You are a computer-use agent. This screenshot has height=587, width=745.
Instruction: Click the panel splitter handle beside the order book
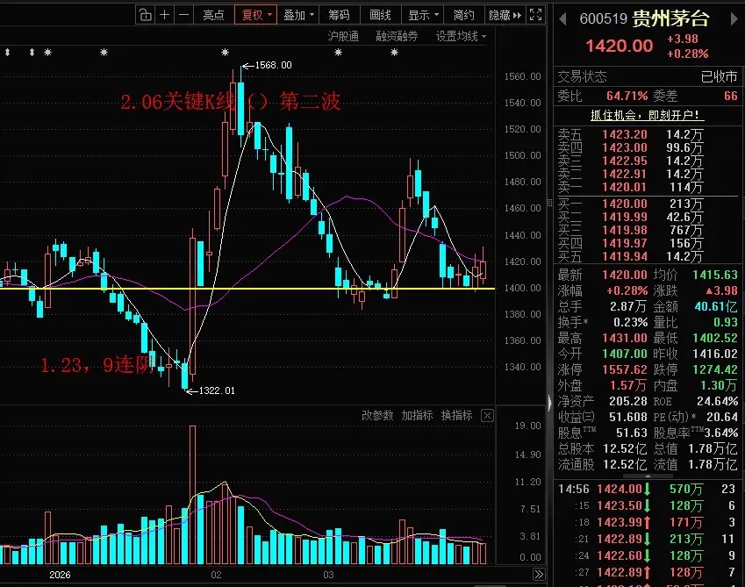pos(549,203)
